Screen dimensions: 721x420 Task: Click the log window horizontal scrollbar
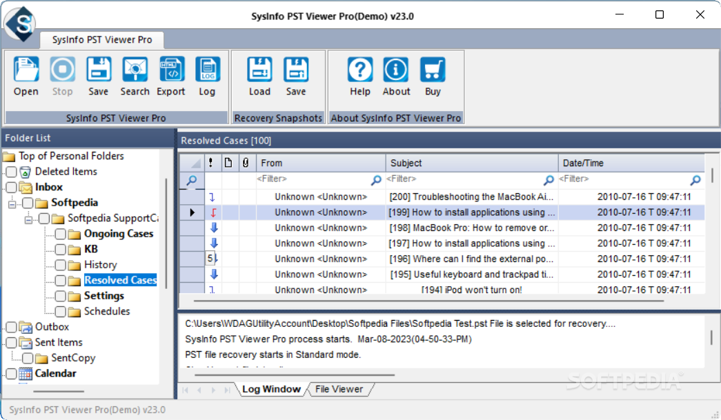coord(295,375)
